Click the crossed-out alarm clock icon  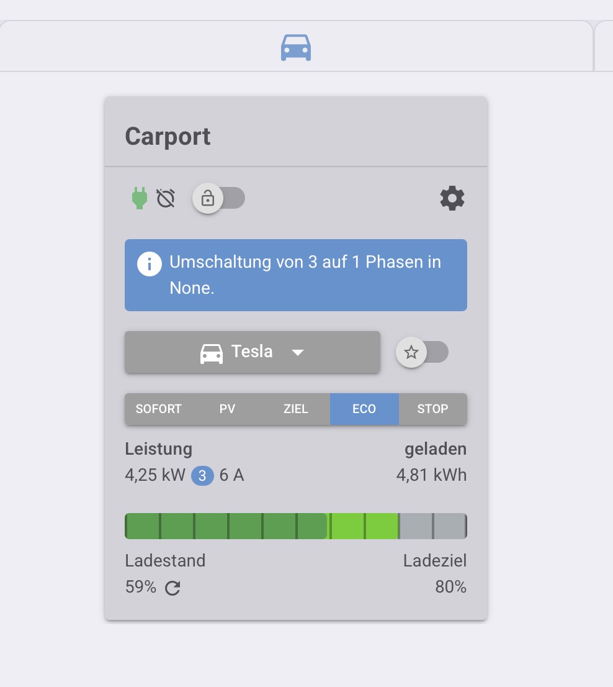click(x=166, y=198)
